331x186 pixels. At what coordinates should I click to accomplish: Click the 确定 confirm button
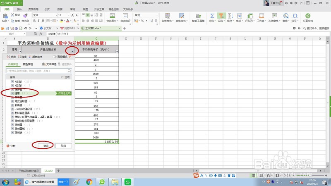coord(46,146)
